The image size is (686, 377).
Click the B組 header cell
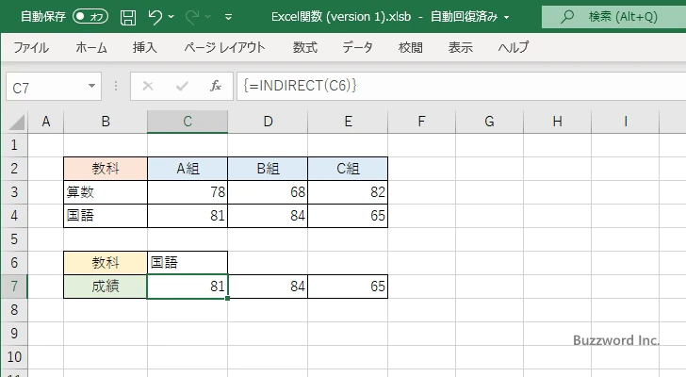tap(268, 169)
